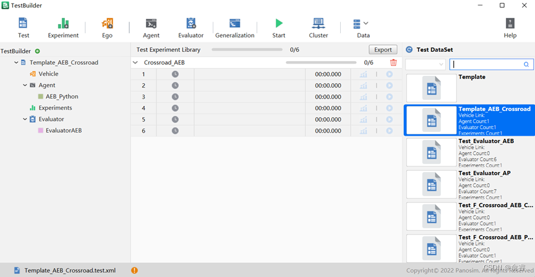Select the Template dataset thumbnail

pyautogui.click(x=432, y=88)
